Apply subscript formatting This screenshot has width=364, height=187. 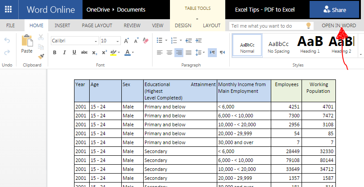point(94,53)
